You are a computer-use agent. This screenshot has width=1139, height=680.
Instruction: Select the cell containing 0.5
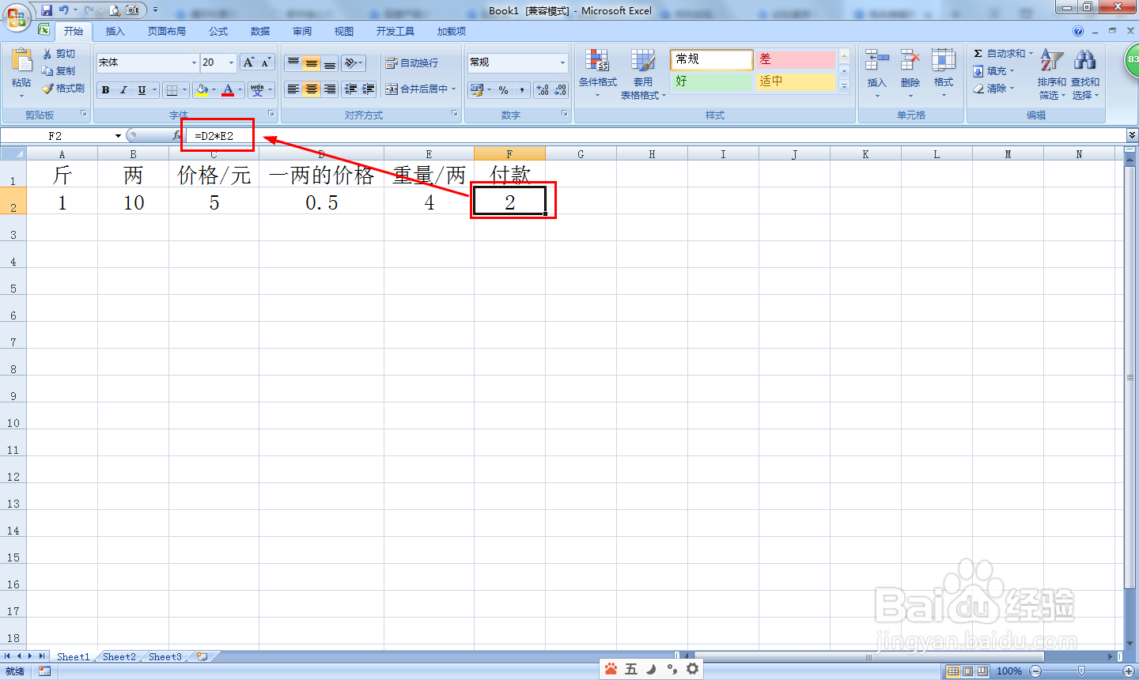pyautogui.click(x=321, y=202)
